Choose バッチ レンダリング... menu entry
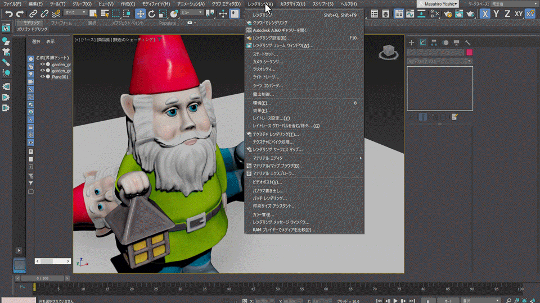The height and width of the screenshot is (303, 540). point(304,199)
